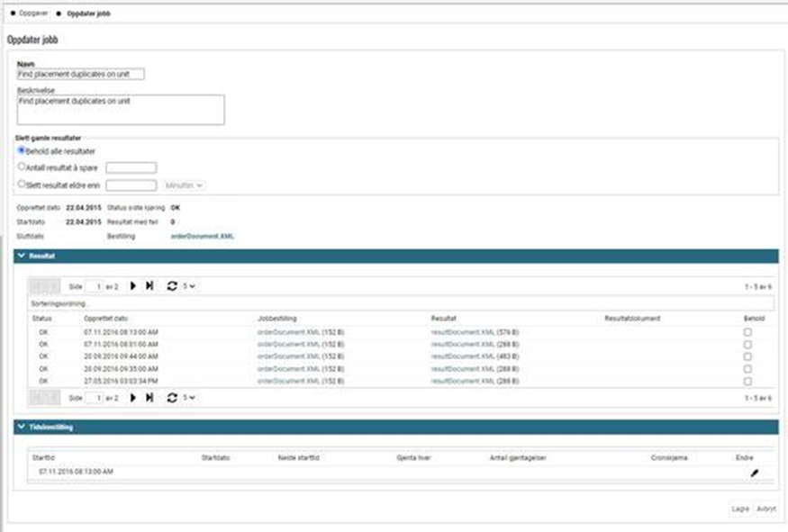
Task: Go to Oppgaver breadcrumb
Action: point(33,14)
